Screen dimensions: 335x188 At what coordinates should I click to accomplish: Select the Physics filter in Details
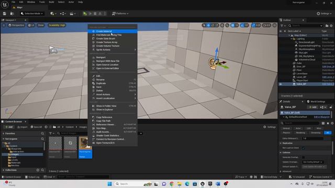click(286, 133)
